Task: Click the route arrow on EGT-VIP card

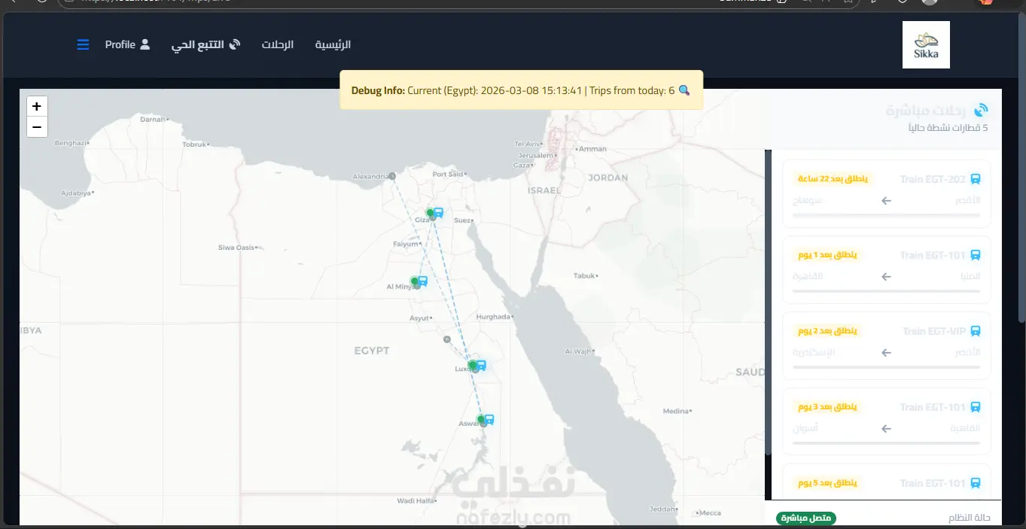Action: [887, 352]
